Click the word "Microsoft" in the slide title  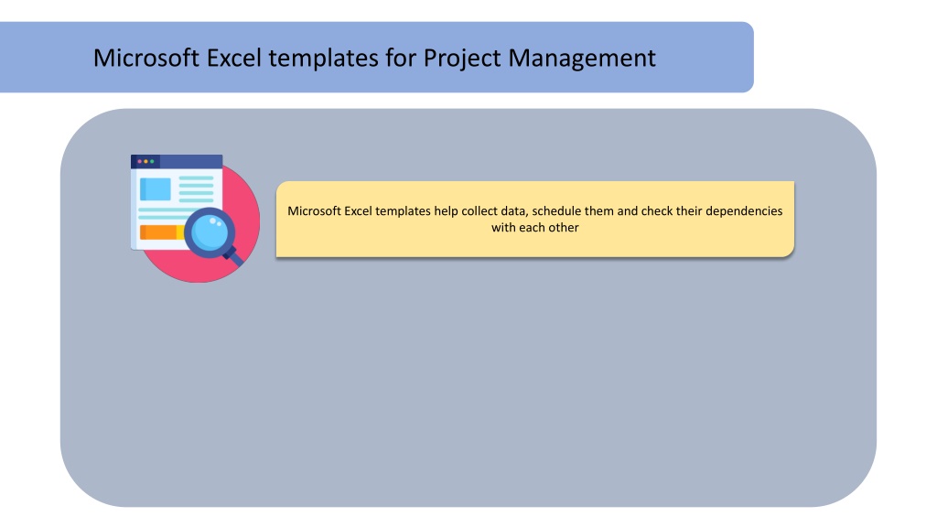[146, 58]
